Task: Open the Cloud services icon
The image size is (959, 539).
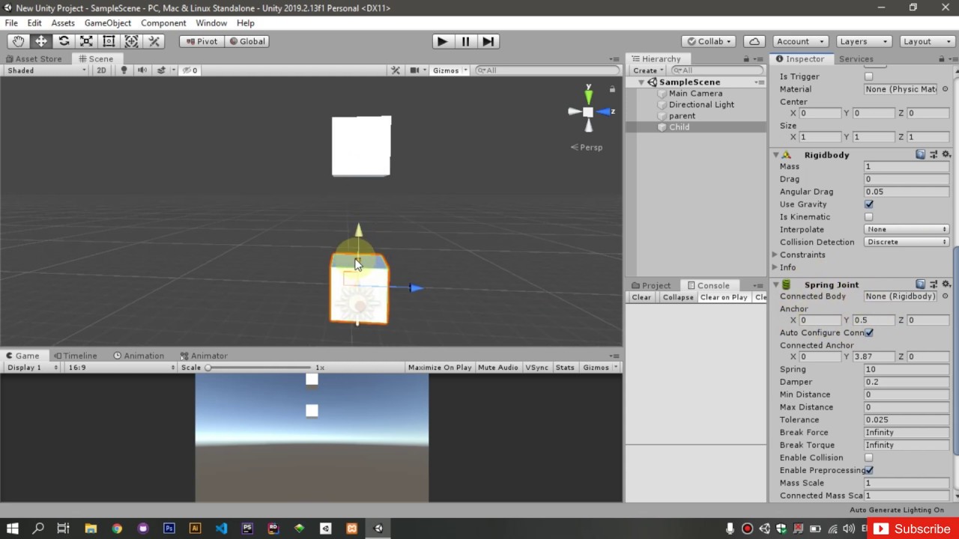Action: click(x=754, y=41)
